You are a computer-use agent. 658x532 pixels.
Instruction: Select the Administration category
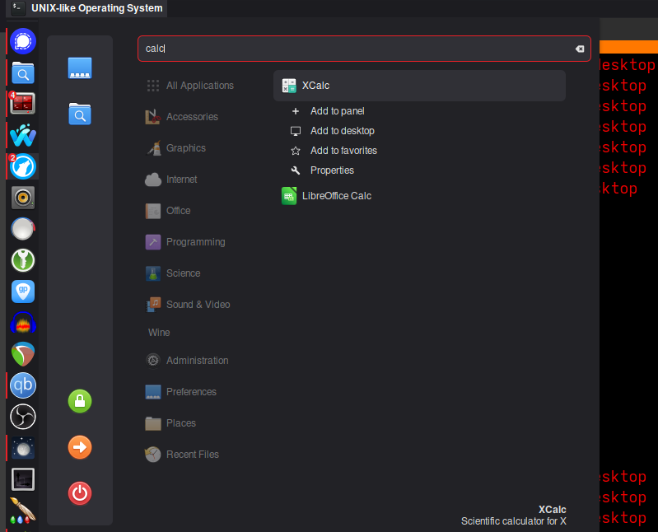pyautogui.click(x=187, y=361)
